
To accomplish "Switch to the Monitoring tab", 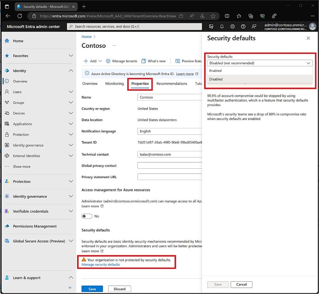I will point(114,84).
